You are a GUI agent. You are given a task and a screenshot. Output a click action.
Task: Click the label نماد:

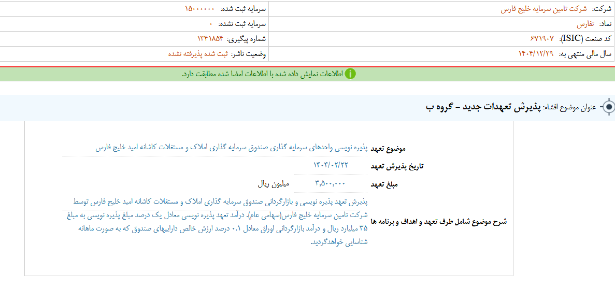pyautogui.click(x=605, y=24)
